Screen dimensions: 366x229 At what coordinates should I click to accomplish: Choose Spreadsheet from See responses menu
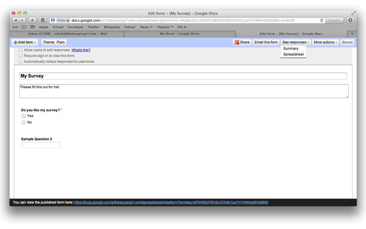tap(293, 54)
